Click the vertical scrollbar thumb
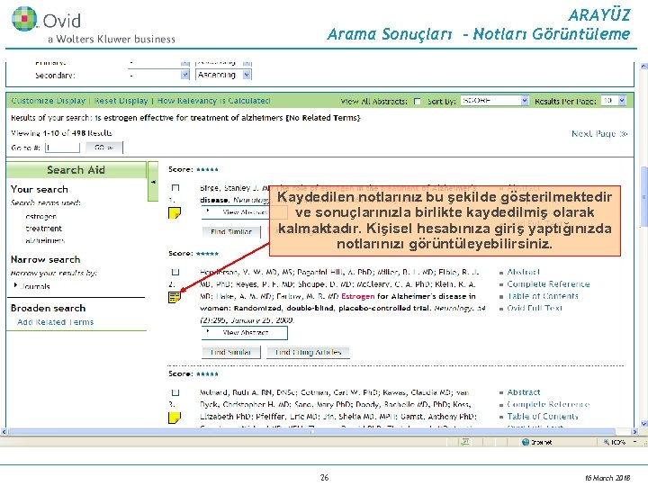Screen dimensions: 648x486 pyautogui.click(x=643, y=196)
